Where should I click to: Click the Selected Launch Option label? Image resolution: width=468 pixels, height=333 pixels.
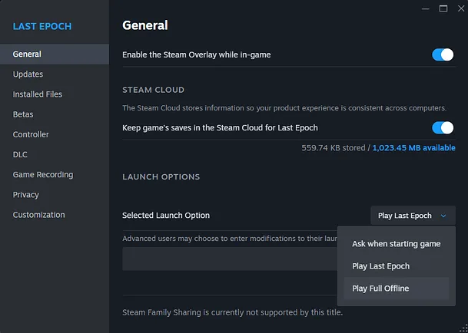click(x=166, y=216)
